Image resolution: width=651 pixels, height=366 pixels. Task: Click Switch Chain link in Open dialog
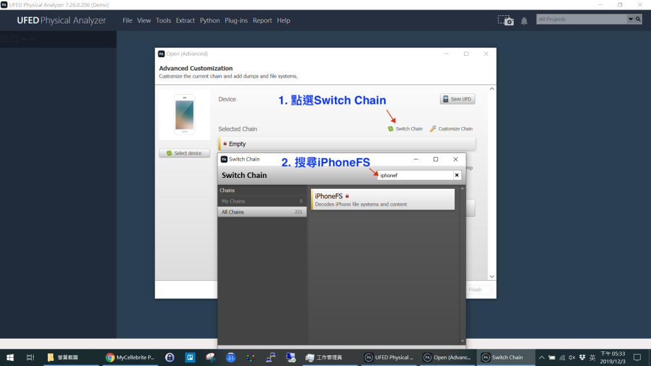pos(405,128)
